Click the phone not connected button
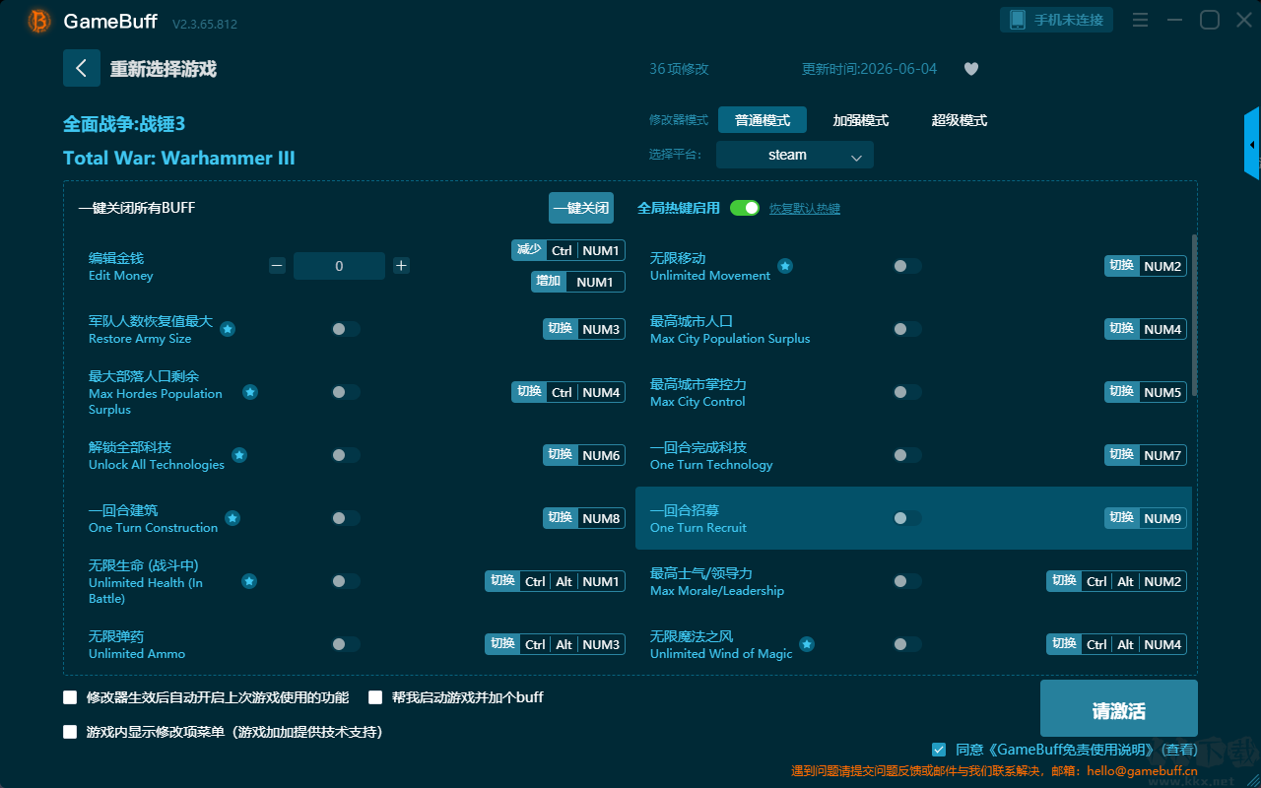 [x=1057, y=20]
